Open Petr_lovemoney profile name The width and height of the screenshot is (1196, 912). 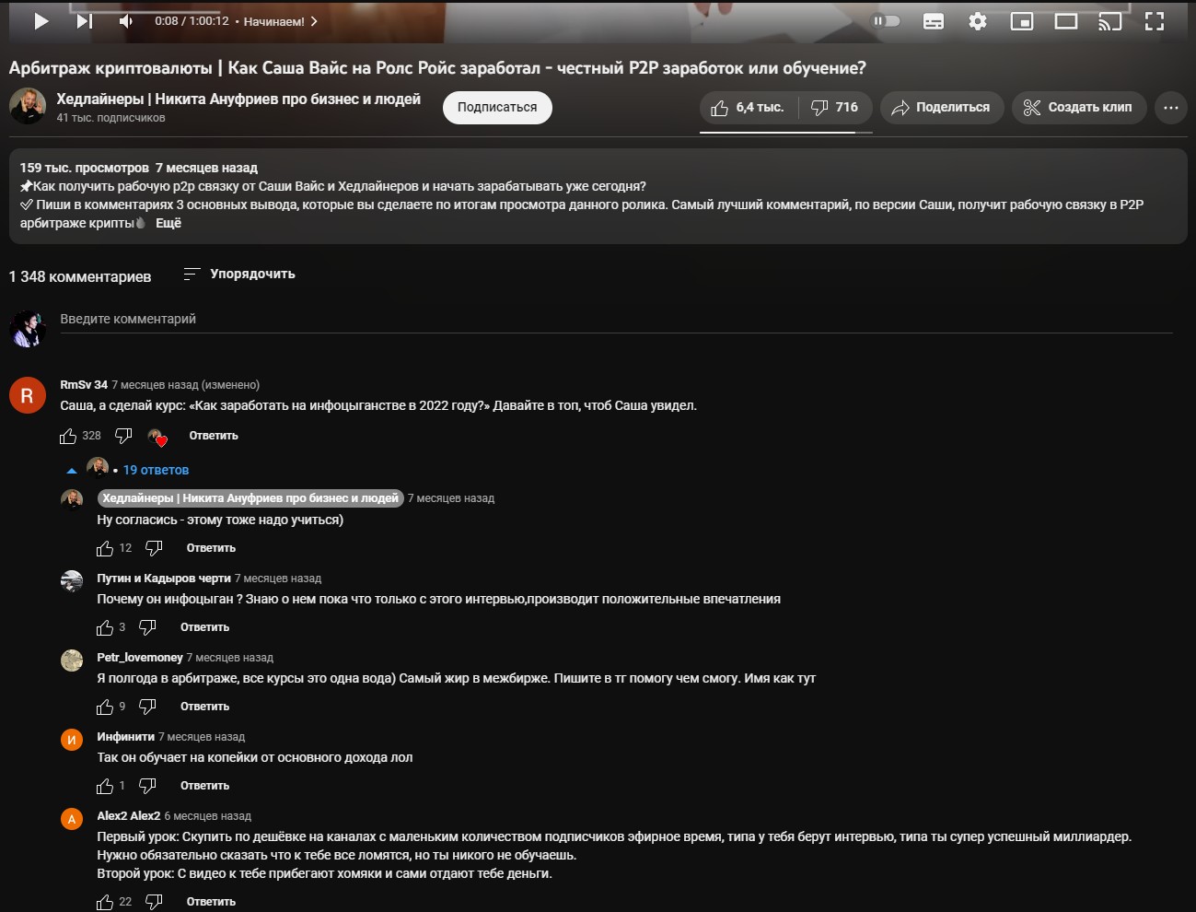coord(140,658)
